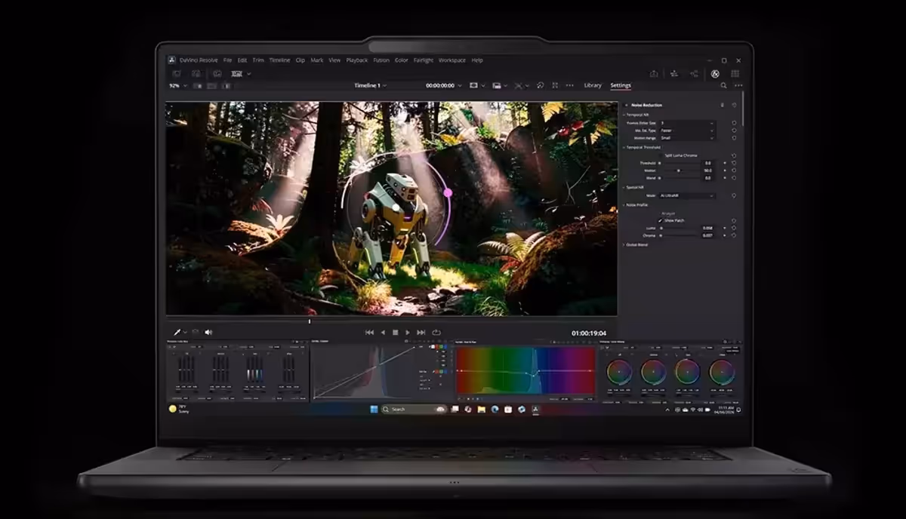Open the Motion Range dropdown
The height and width of the screenshot is (519, 906).
coord(688,138)
